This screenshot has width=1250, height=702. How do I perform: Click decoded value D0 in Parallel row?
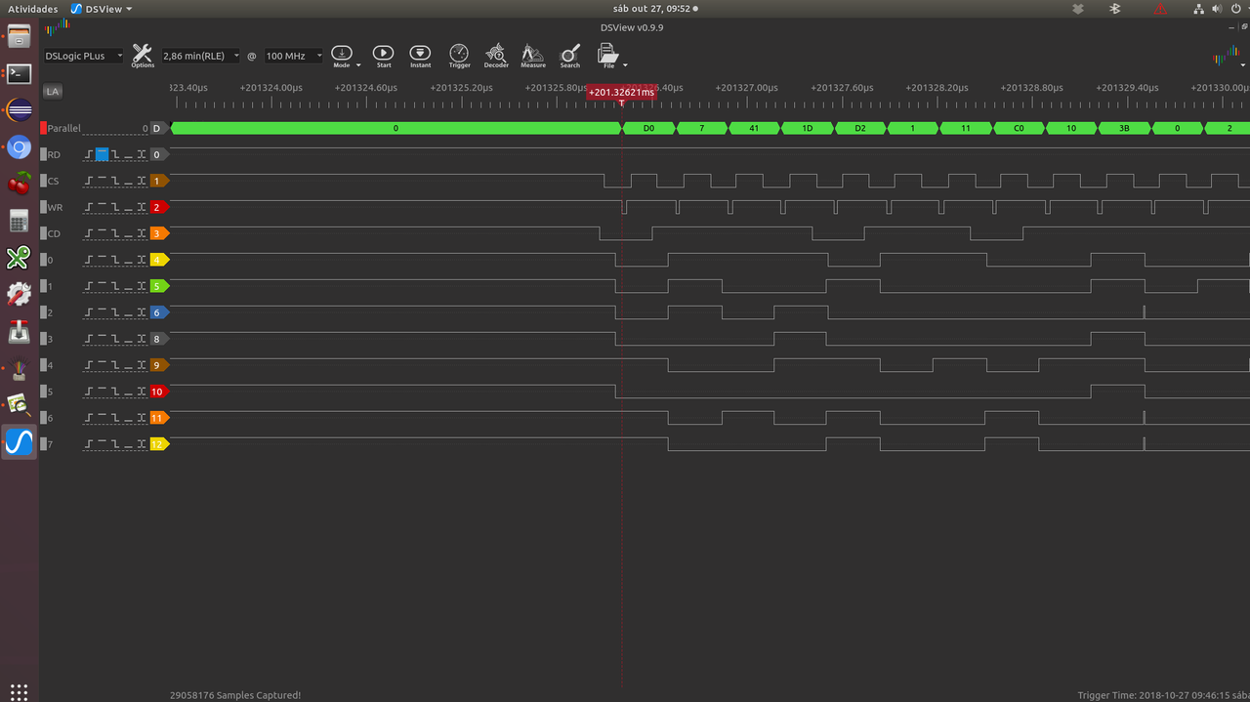click(x=648, y=128)
